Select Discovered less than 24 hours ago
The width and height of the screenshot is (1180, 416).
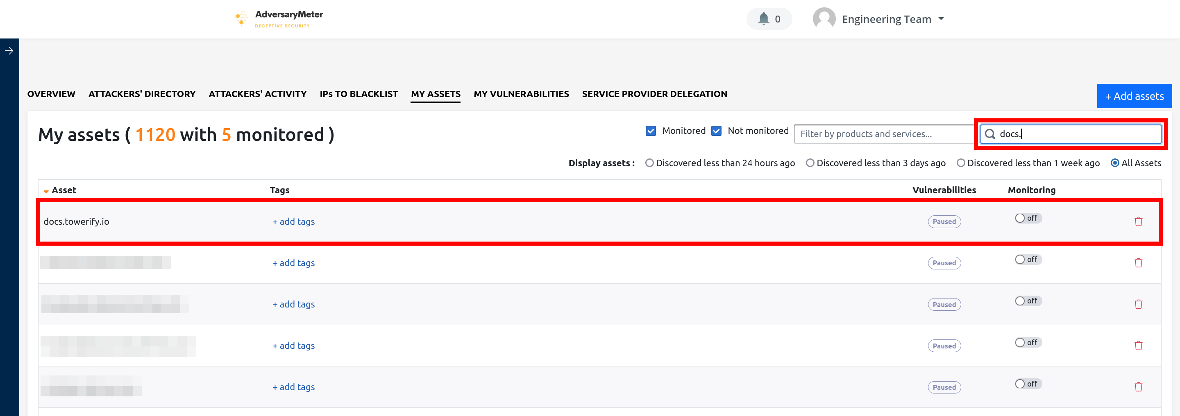[x=649, y=163]
